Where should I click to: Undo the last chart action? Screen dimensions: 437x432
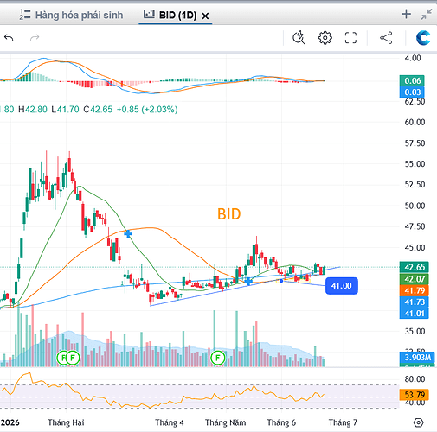point(9,38)
